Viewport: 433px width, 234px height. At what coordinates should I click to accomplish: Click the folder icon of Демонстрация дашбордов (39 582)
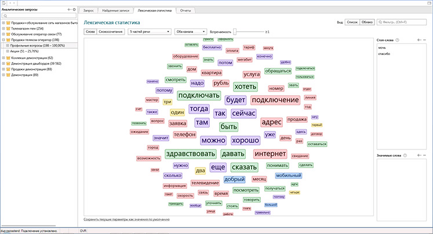click(8, 64)
